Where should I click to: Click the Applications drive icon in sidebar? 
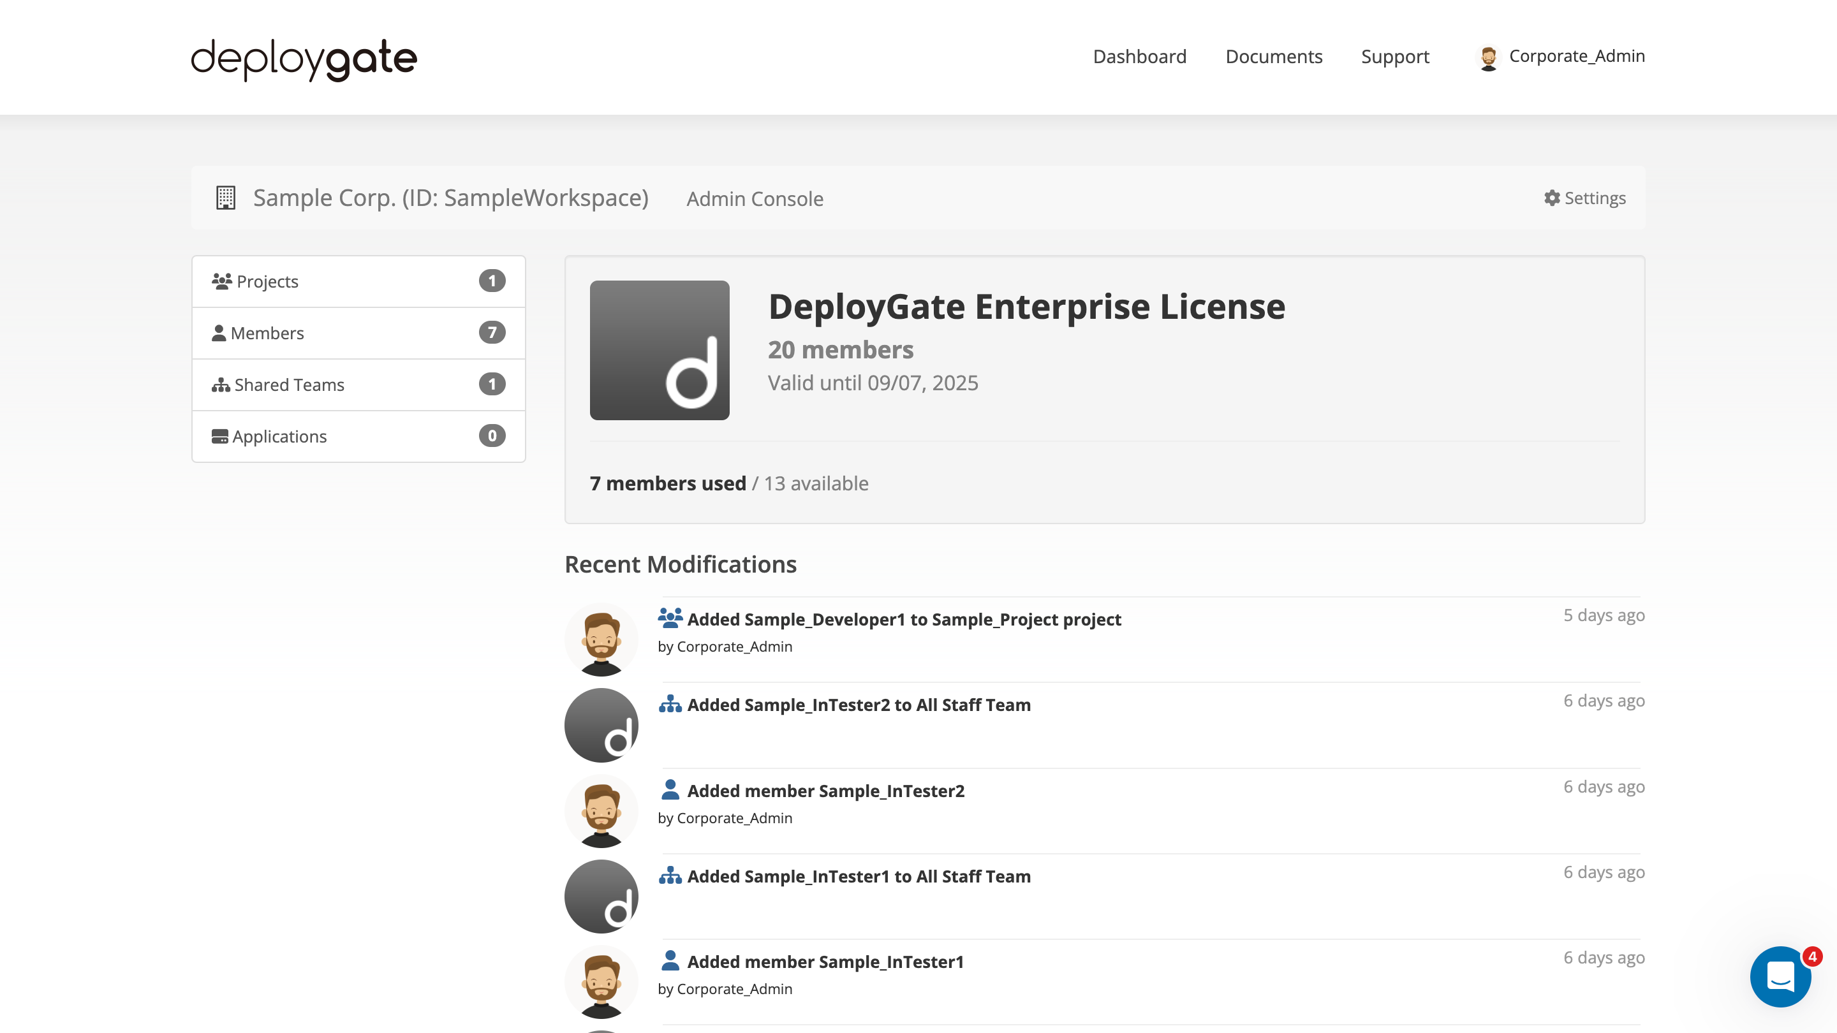pyautogui.click(x=219, y=436)
